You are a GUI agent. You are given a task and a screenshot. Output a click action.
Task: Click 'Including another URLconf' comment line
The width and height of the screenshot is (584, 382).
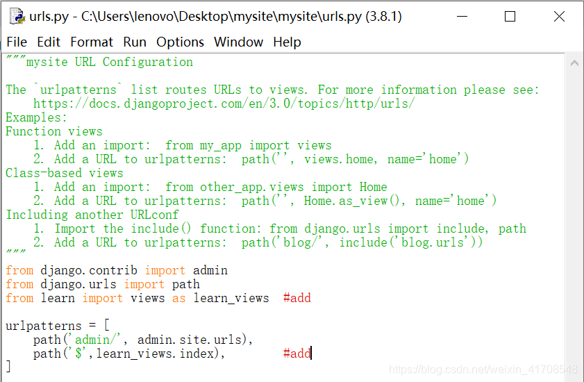[x=92, y=215]
